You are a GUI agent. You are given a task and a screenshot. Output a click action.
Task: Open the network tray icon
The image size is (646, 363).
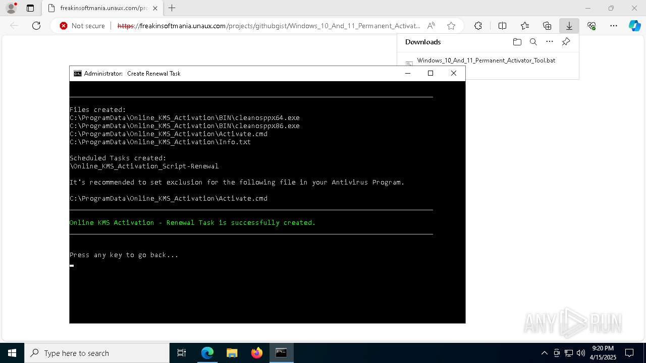click(569, 353)
